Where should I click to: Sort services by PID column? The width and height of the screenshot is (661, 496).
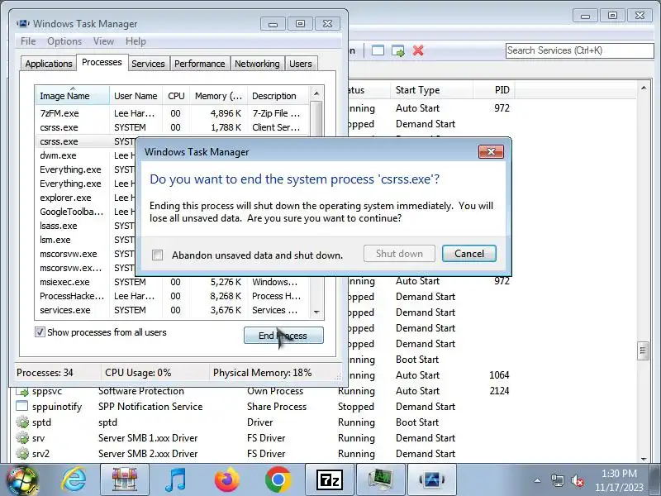(x=493, y=90)
